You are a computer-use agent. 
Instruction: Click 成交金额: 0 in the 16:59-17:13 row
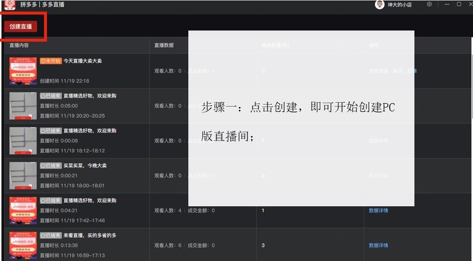[201, 246]
